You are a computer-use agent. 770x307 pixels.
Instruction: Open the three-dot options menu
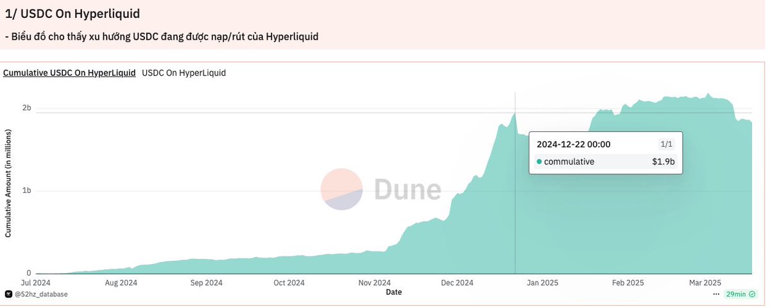pos(716,294)
